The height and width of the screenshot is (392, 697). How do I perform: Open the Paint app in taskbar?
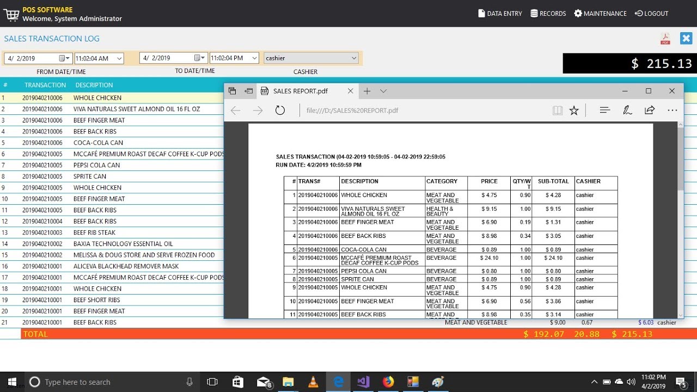pos(438,382)
